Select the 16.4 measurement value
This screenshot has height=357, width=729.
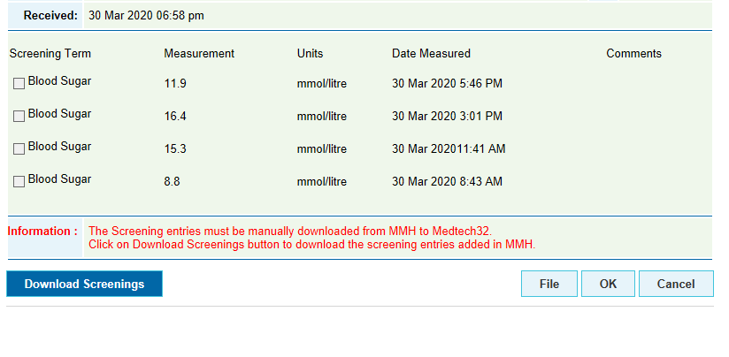[x=175, y=117]
